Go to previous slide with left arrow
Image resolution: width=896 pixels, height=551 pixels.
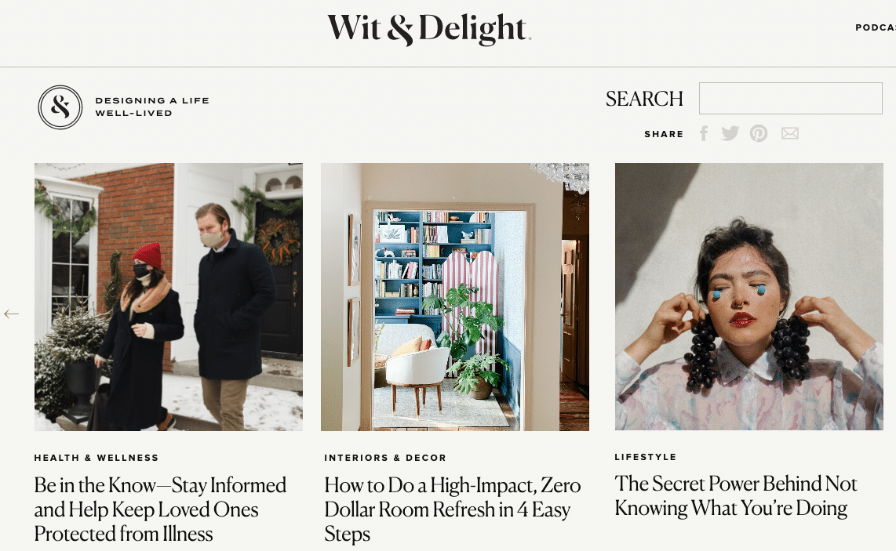click(x=12, y=314)
